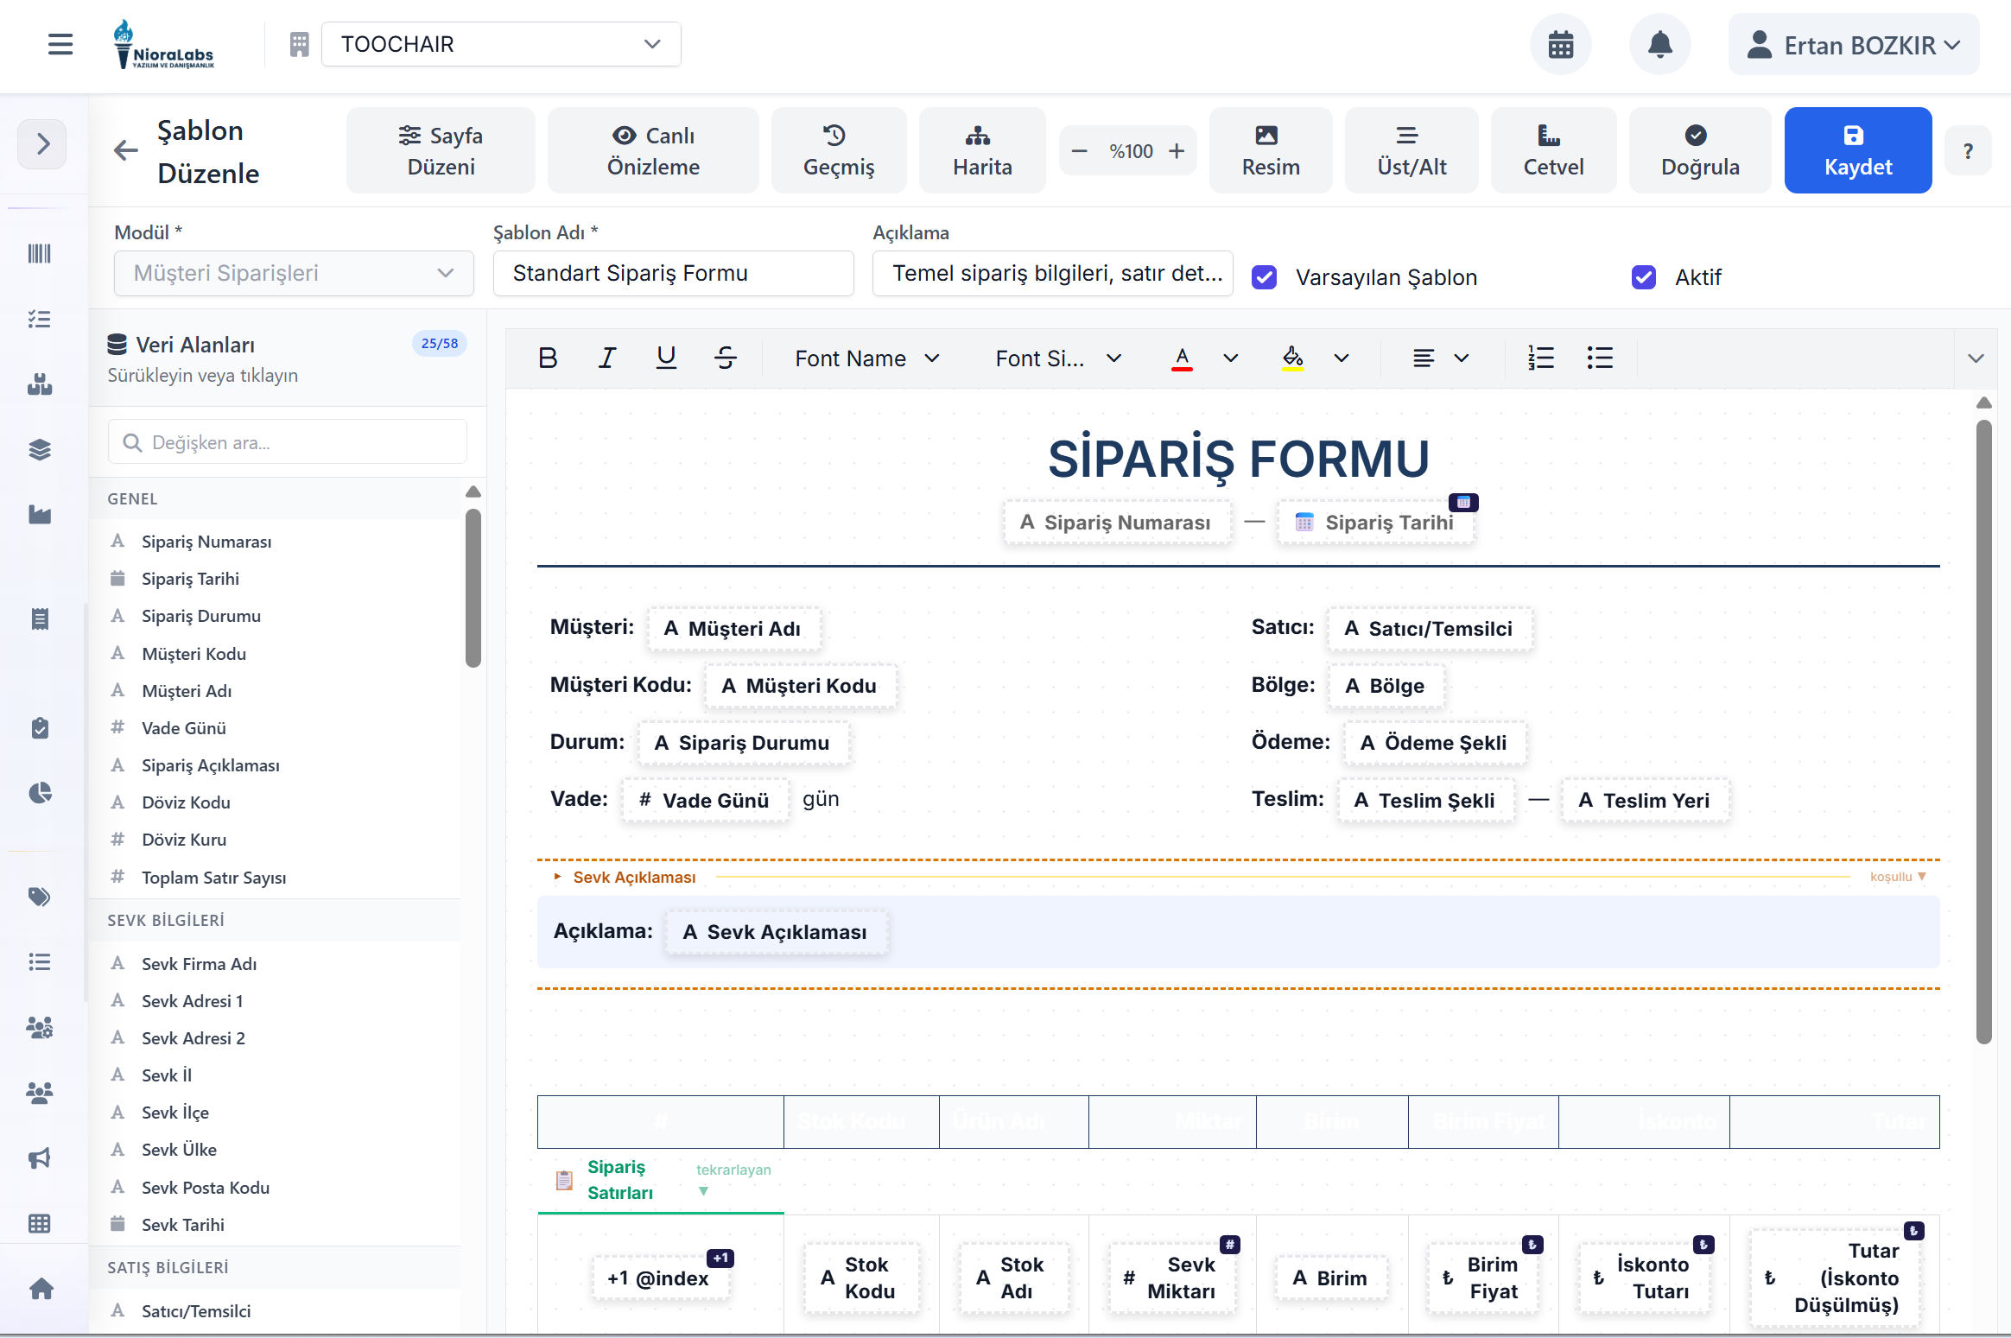Apply strikethrough formatting
The height and width of the screenshot is (1338, 2011).
tap(726, 358)
